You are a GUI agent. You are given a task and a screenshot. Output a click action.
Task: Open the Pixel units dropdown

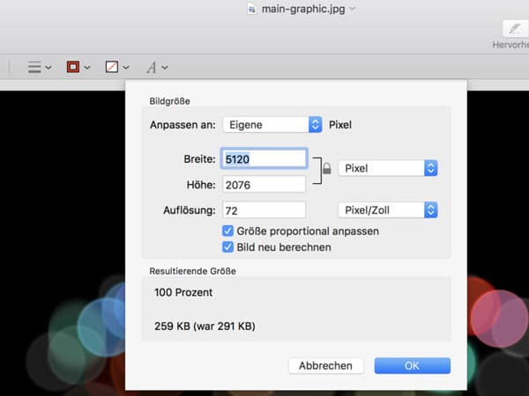click(388, 168)
